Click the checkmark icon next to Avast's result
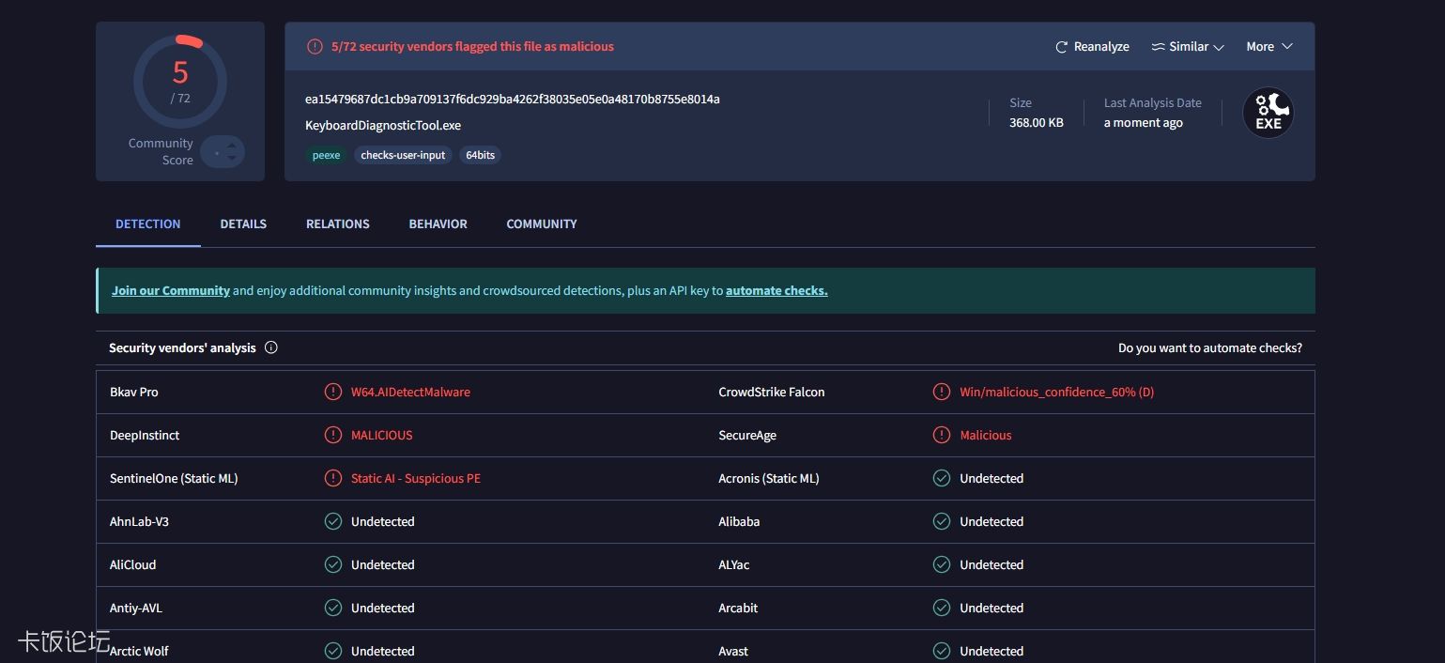 [x=942, y=651]
